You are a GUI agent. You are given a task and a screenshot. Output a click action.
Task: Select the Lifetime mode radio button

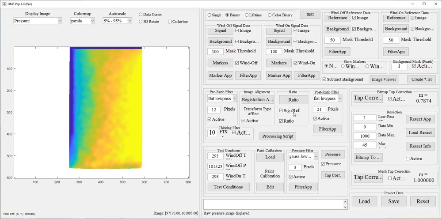247,15
